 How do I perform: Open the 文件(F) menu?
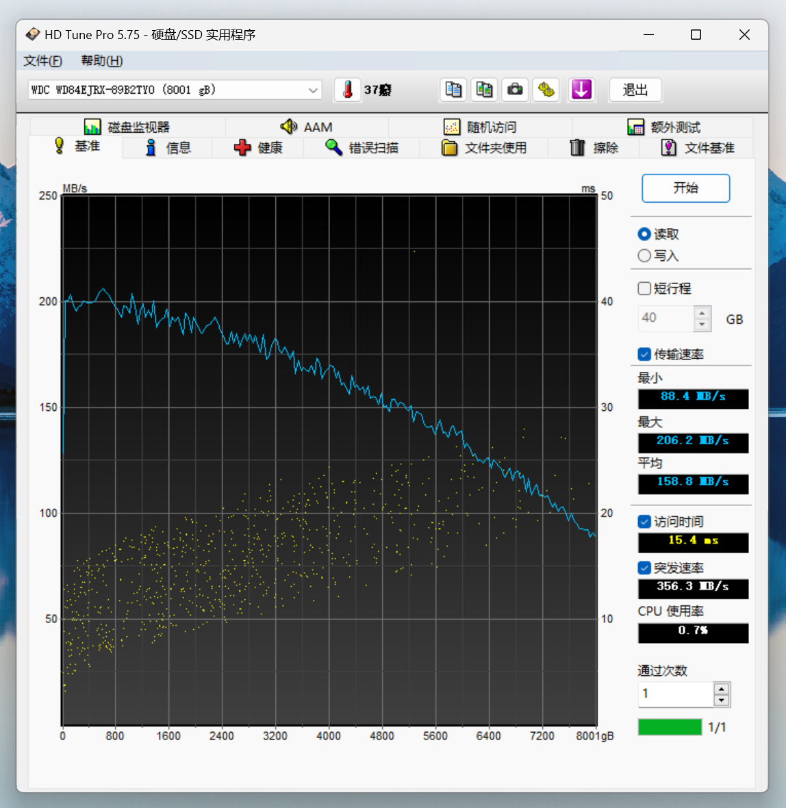tap(42, 61)
